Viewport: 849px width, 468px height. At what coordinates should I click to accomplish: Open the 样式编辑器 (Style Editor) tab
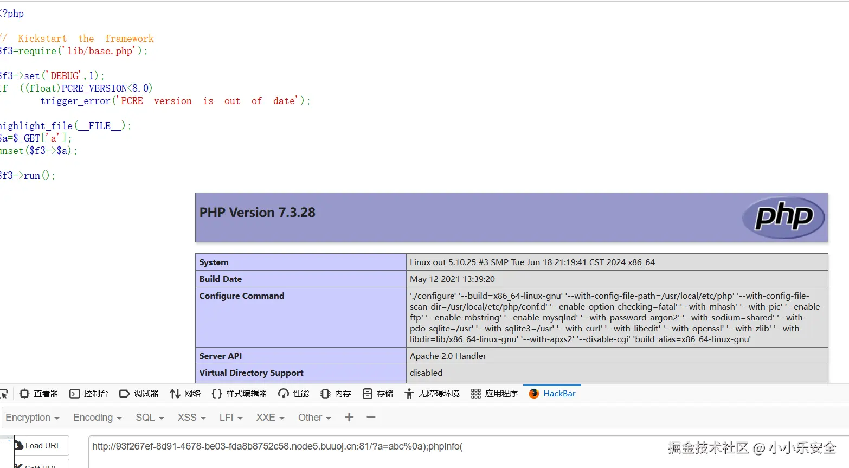tap(240, 394)
